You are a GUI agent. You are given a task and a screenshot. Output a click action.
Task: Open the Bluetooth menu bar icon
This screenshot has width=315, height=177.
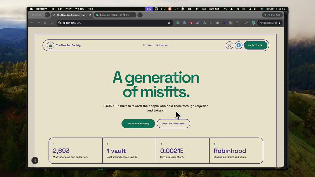238,9
